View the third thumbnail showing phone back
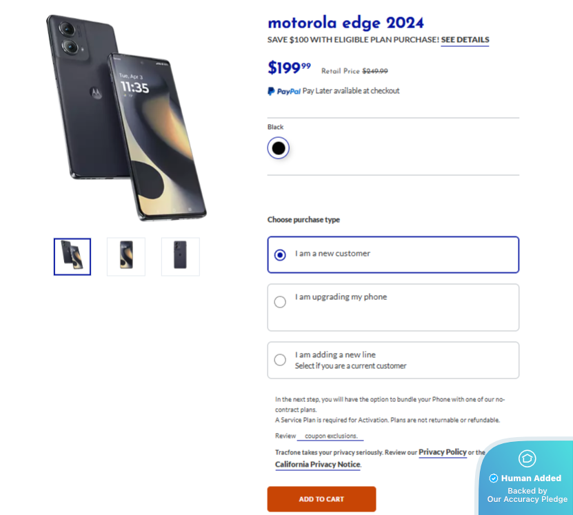The width and height of the screenshot is (573, 515). tap(180, 256)
